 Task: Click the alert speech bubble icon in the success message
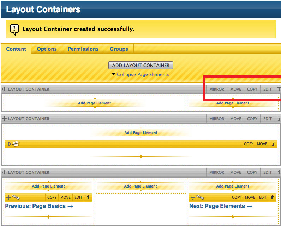tap(14, 30)
